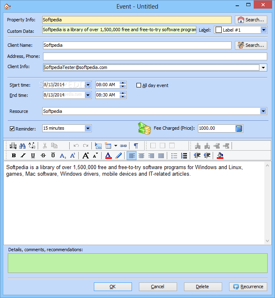Apply overline formatting
This screenshot has height=298, width=275.
click(x=53, y=156)
